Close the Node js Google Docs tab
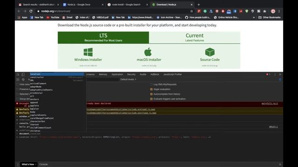298x167 pixels. click(x=102, y=5)
